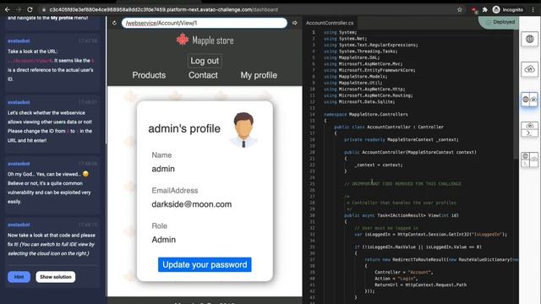Click the using Microsoft.Data.Sqlite line
Image resolution: width=541 pixels, height=304 pixels.
(x=358, y=101)
